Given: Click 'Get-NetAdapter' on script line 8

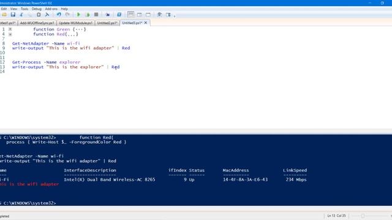Looking at the screenshot, I should tap(31, 43).
